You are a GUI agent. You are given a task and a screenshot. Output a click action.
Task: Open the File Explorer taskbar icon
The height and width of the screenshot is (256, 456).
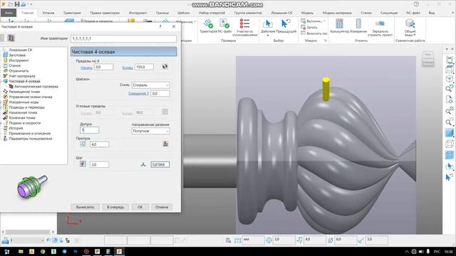pos(21,251)
